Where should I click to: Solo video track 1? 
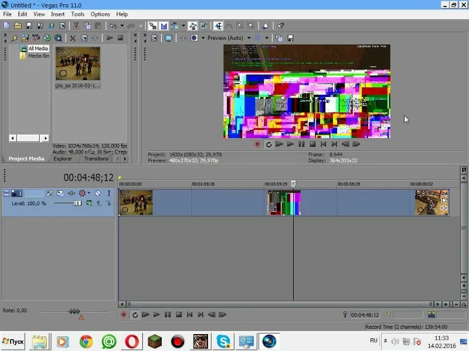(x=109, y=194)
